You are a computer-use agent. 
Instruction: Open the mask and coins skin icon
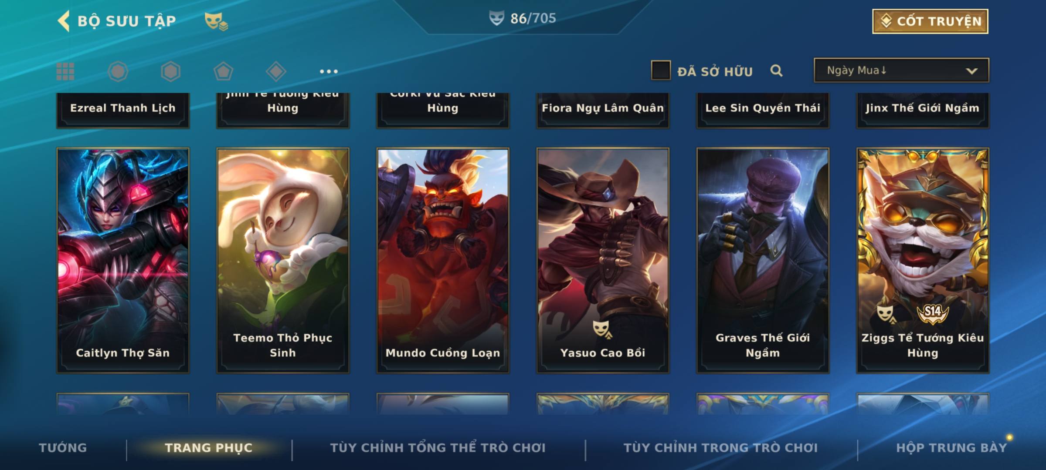click(216, 21)
